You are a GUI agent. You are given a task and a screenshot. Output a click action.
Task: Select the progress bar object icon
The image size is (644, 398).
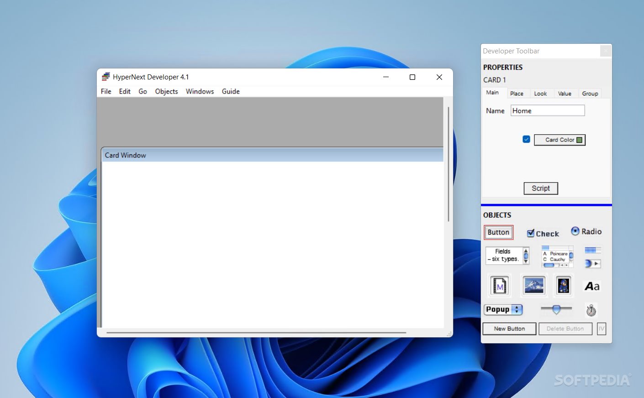click(593, 250)
